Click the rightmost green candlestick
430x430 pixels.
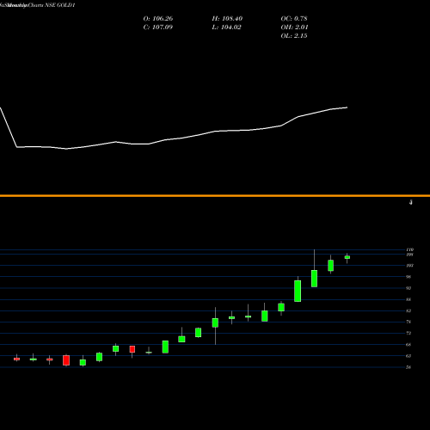[347, 257]
